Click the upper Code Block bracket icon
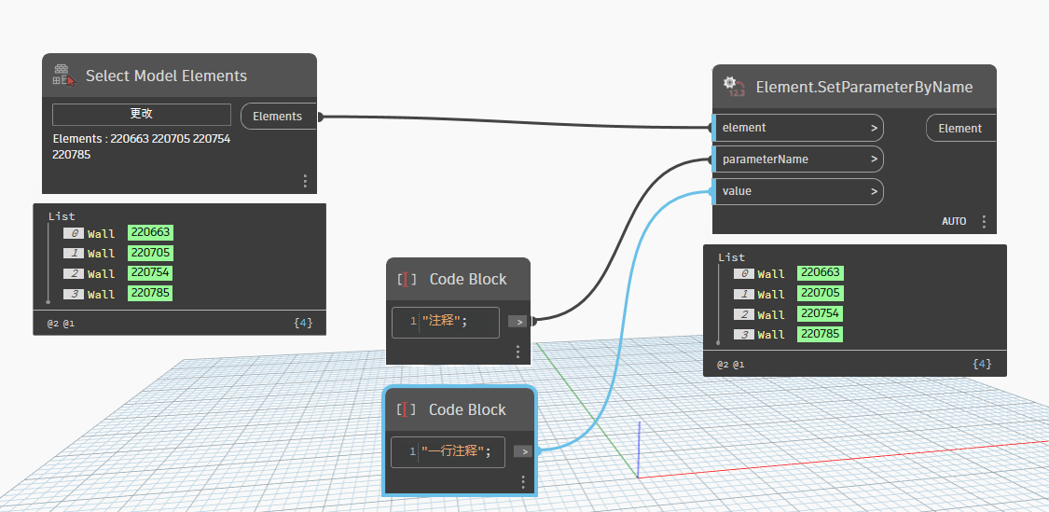 (407, 279)
